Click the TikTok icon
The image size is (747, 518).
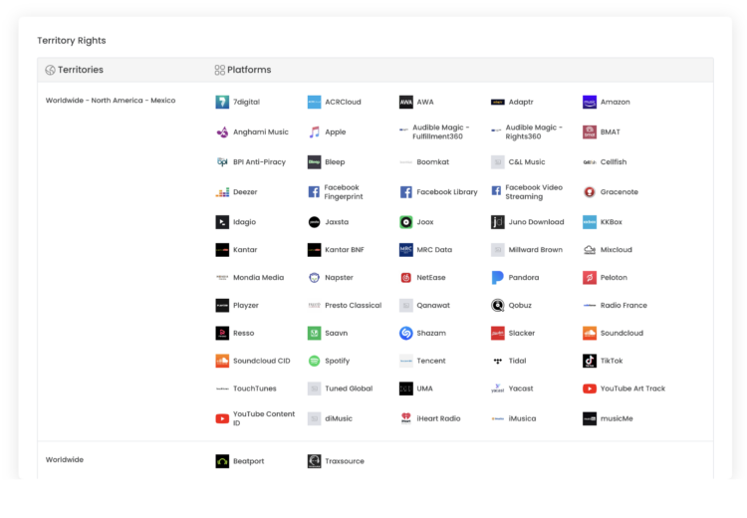coord(590,361)
